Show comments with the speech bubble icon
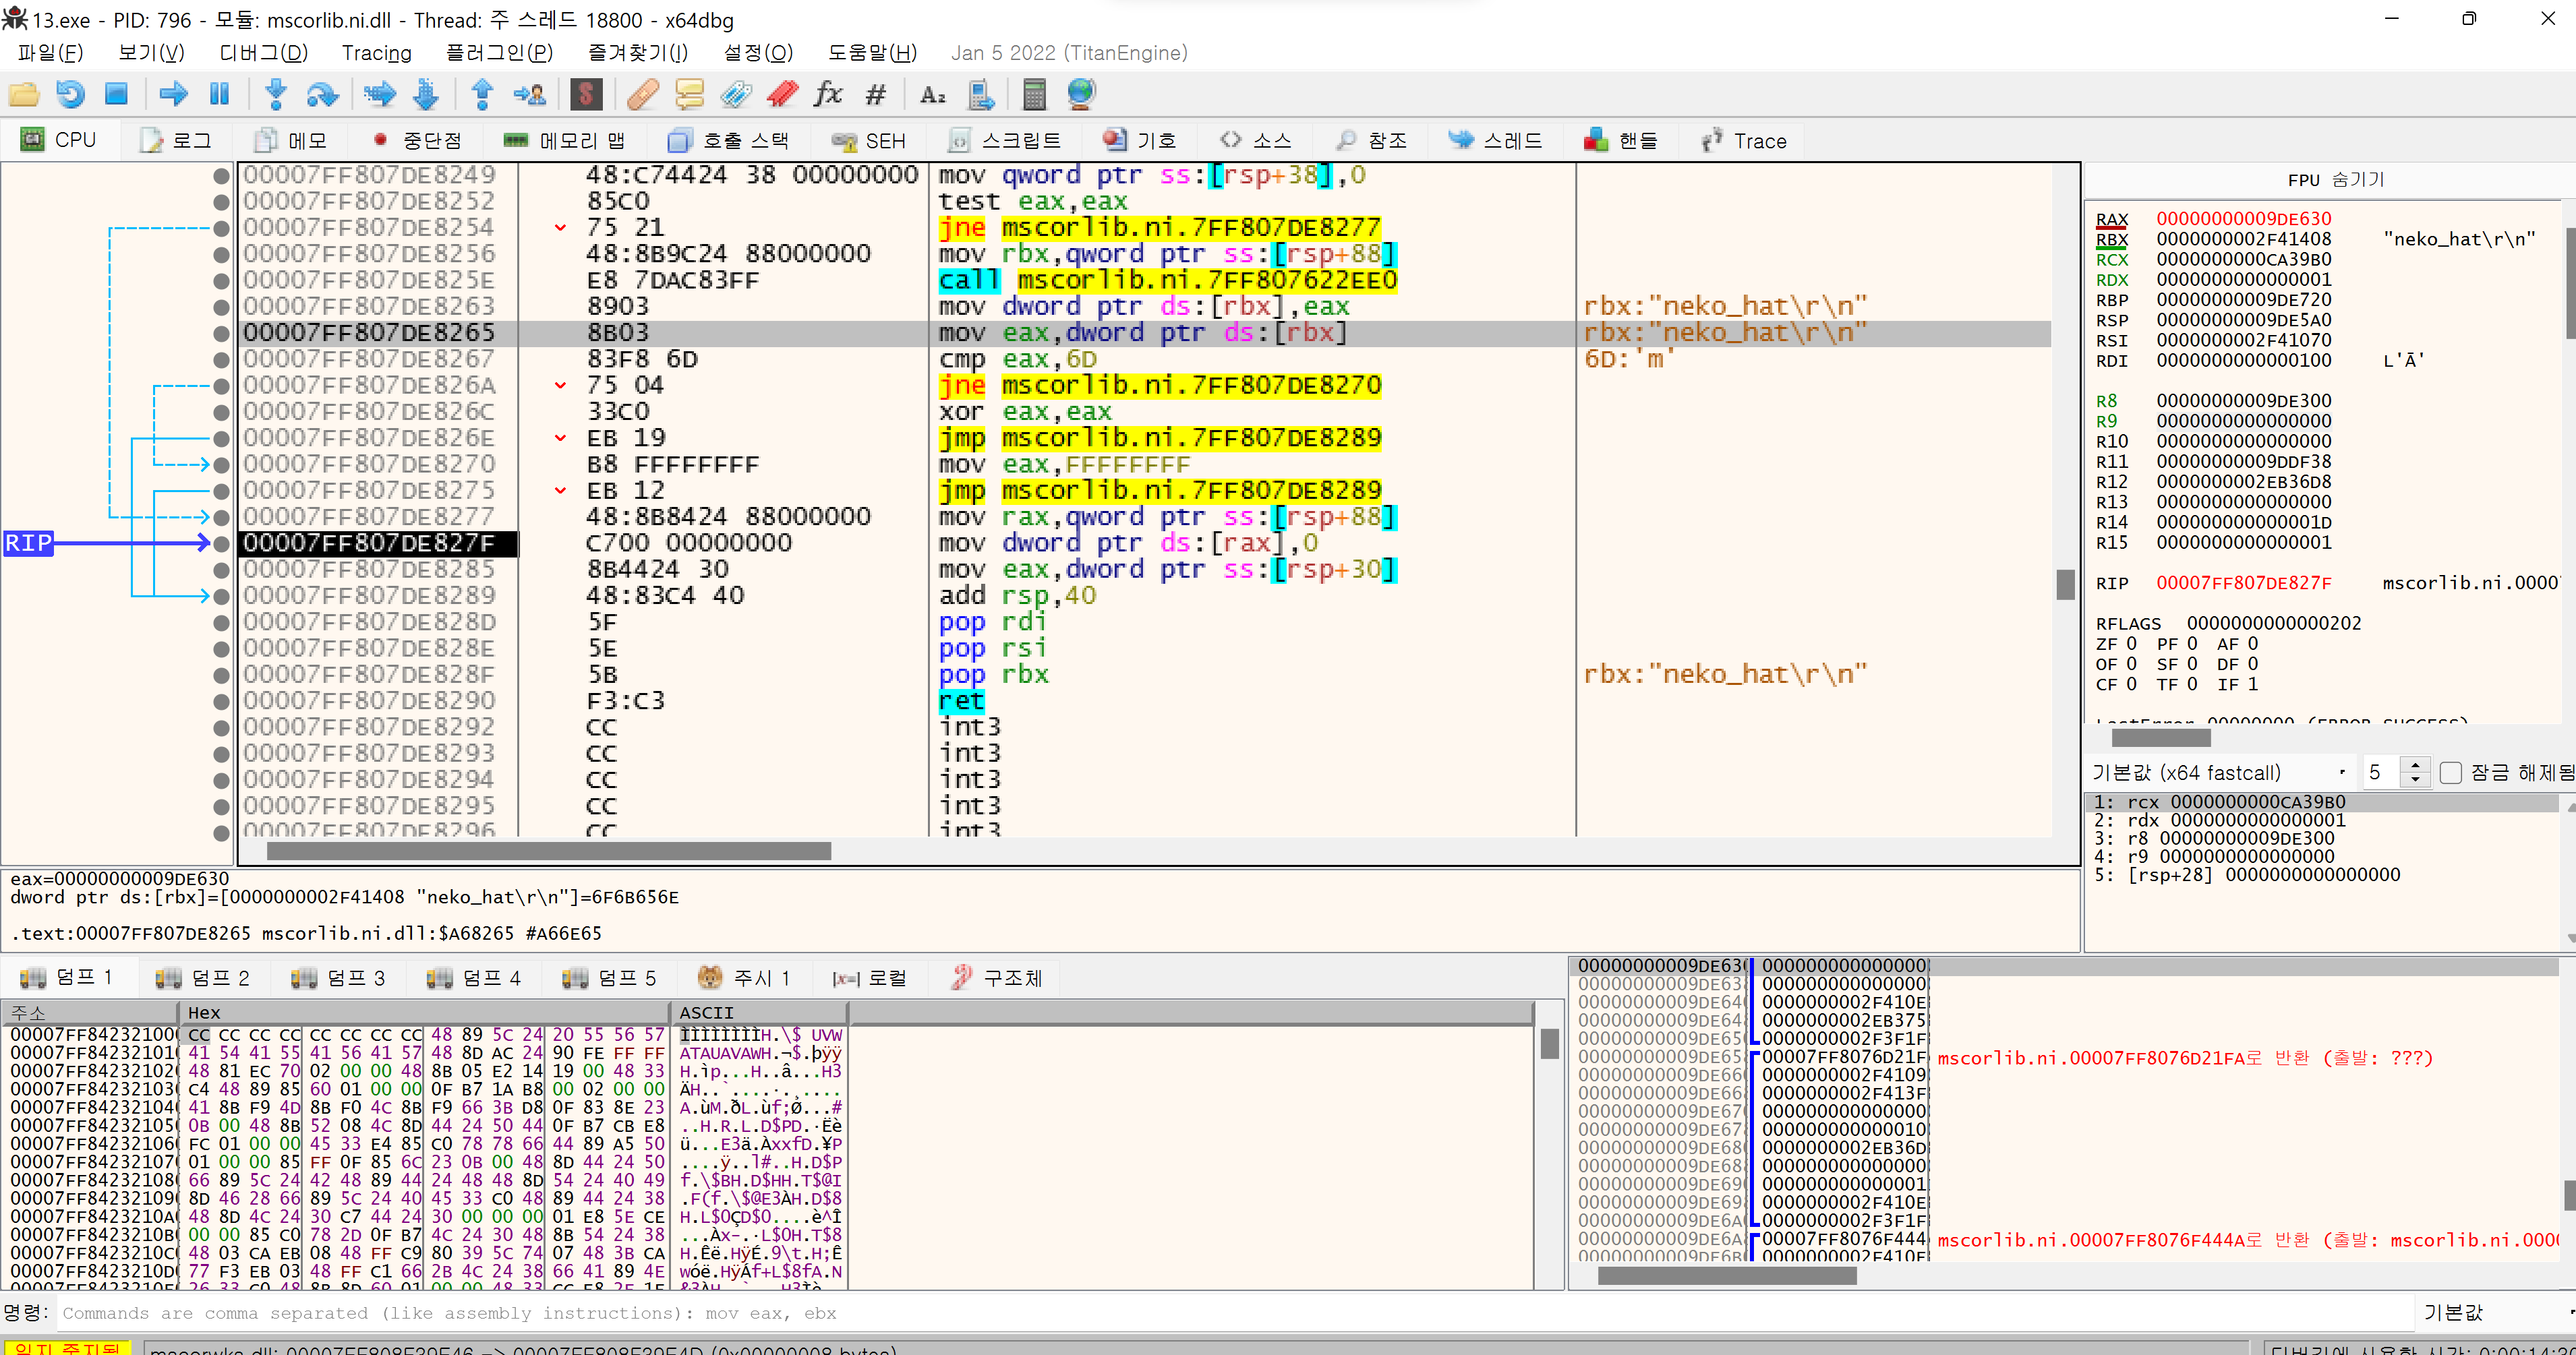The image size is (2576, 1355). (x=689, y=94)
